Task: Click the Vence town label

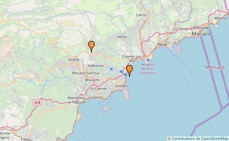Action: click(122, 37)
